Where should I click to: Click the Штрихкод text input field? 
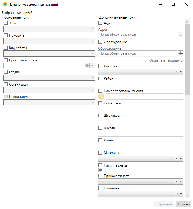coord(141,121)
